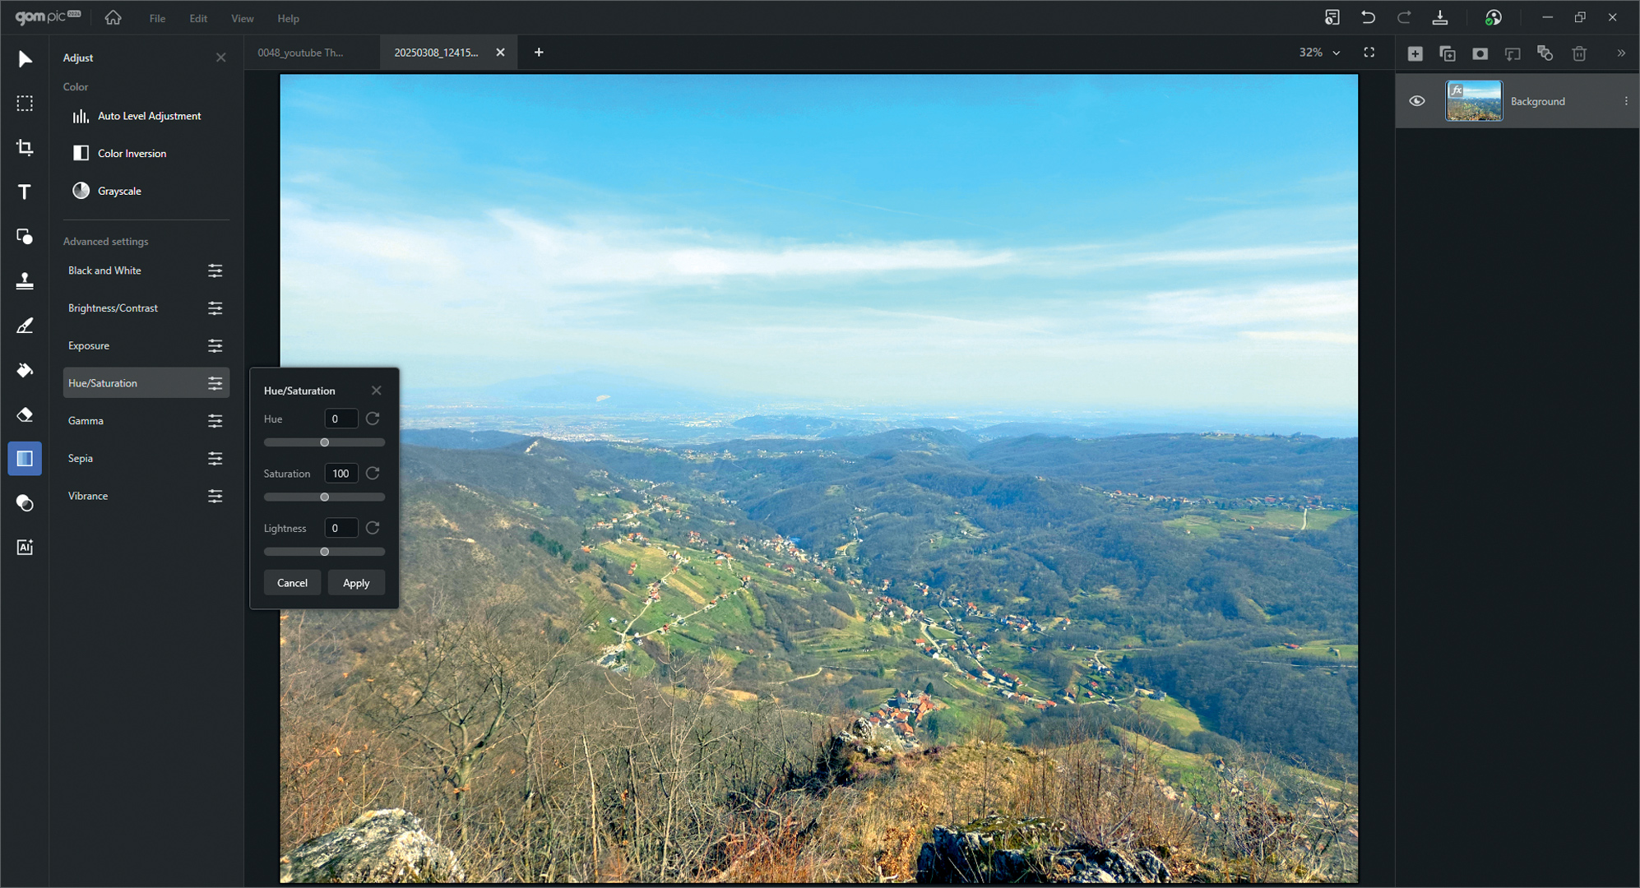Pick the Brush tool
Image resolution: width=1640 pixels, height=888 pixels.
coord(25,326)
